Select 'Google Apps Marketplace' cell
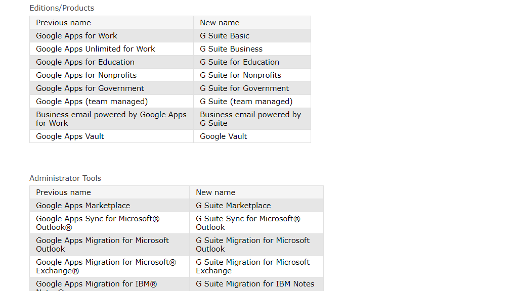Image resolution: width=518 pixels, height=291 pixels. 109,206
